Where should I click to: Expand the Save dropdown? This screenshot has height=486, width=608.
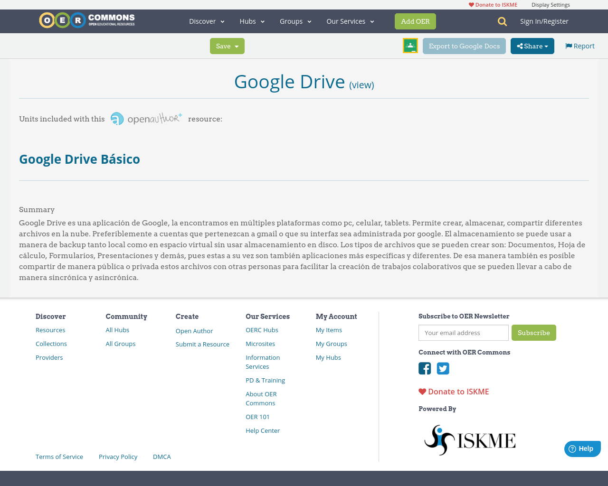point(227,46)
